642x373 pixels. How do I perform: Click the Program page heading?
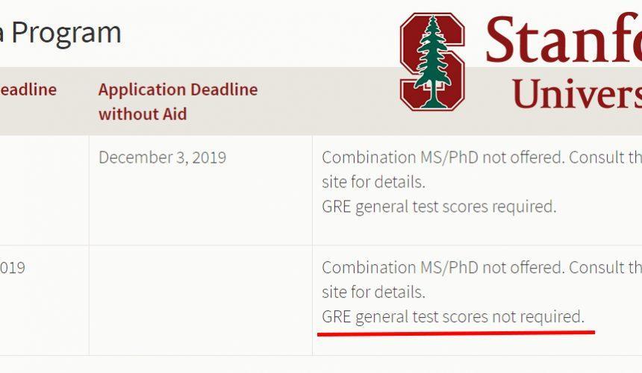coord(60,33)
